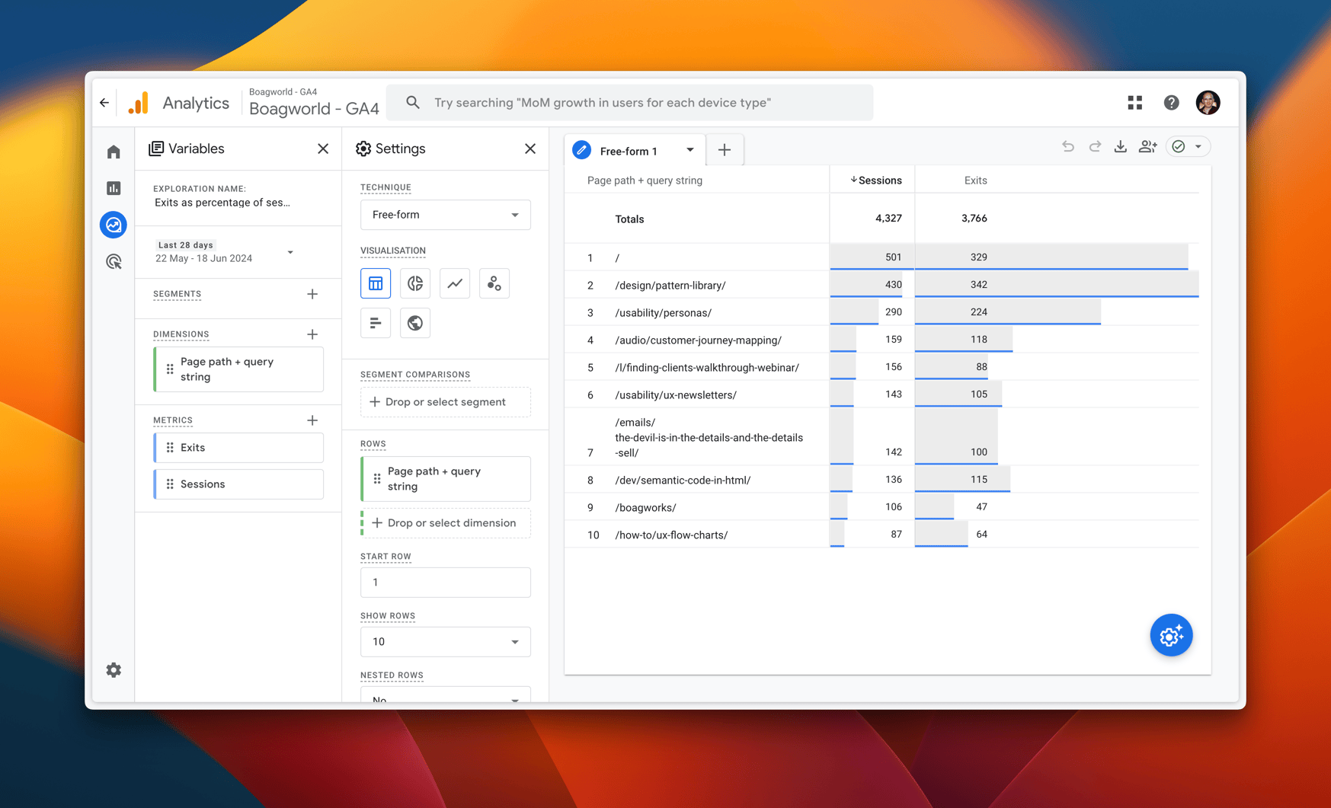This screenshot has height=808, width=1331.
Task: Switch to the Free-form 1 tab
Action: (x=629, y=150)
